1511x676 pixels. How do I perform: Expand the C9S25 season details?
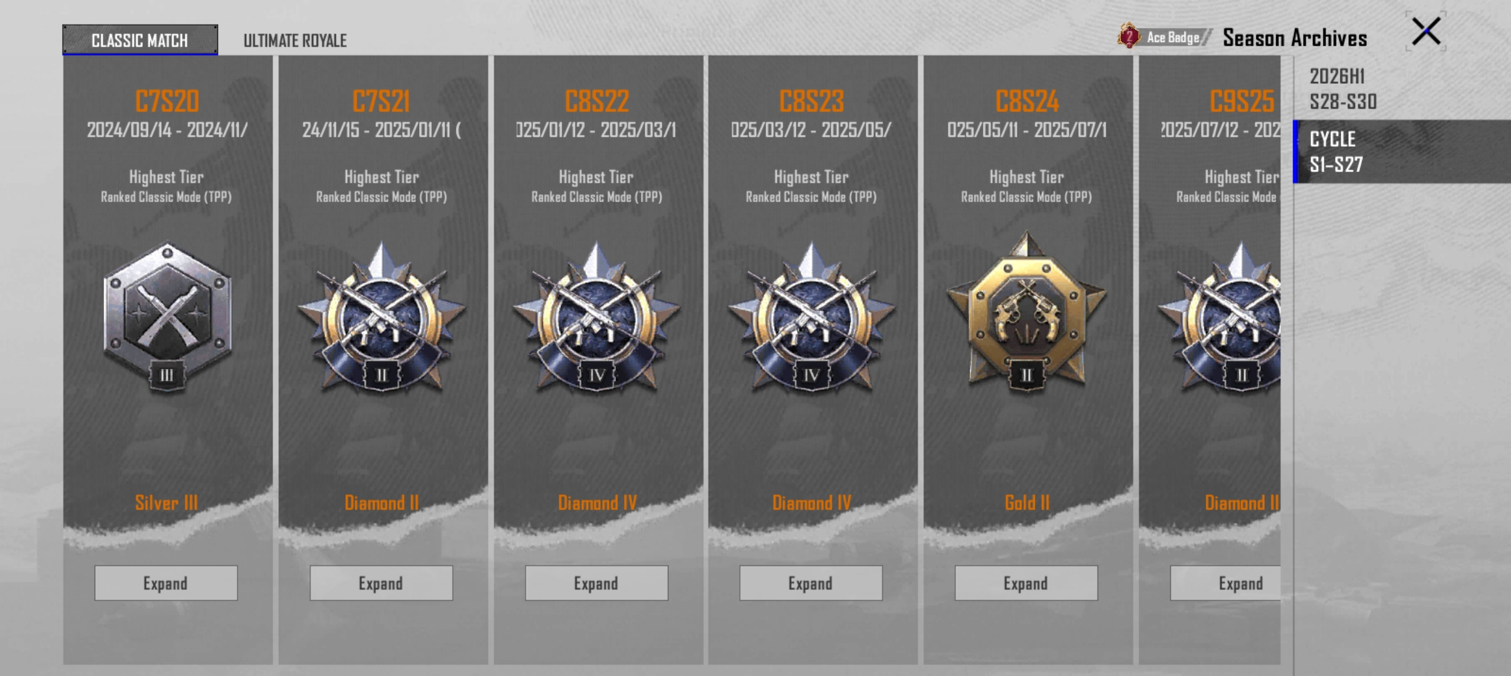[1226, 583]
